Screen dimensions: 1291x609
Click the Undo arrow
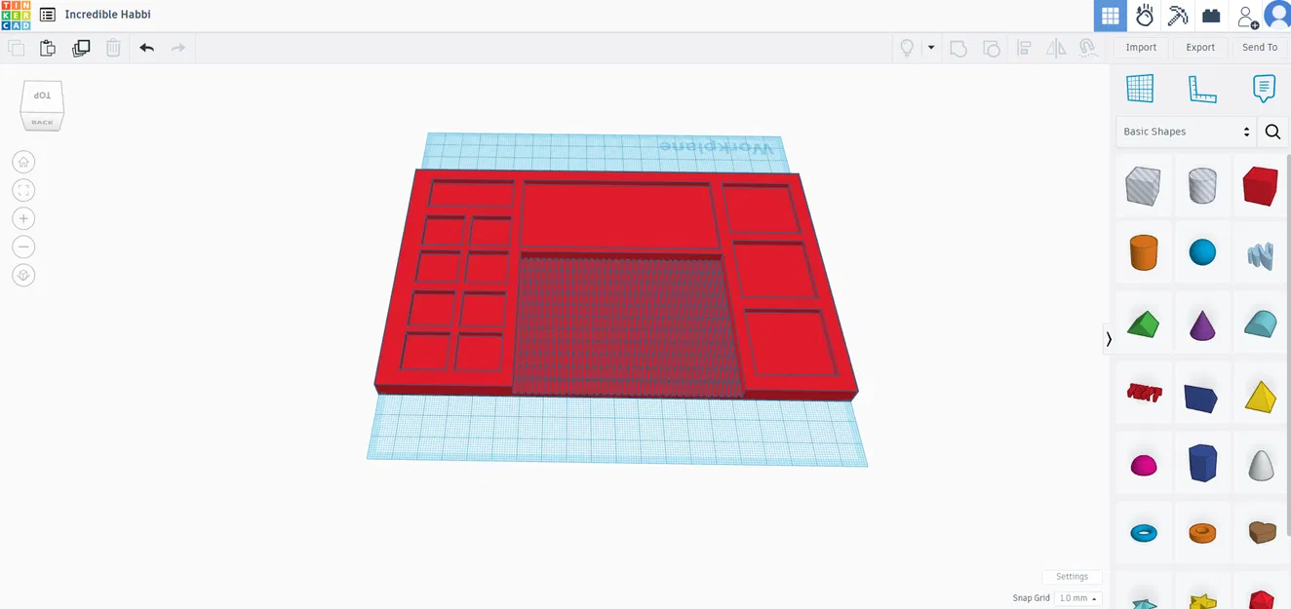pos(146,47)
